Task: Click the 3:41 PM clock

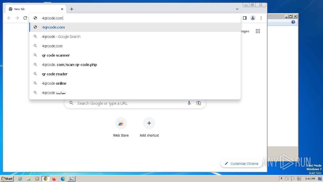Action: [310, 179]
